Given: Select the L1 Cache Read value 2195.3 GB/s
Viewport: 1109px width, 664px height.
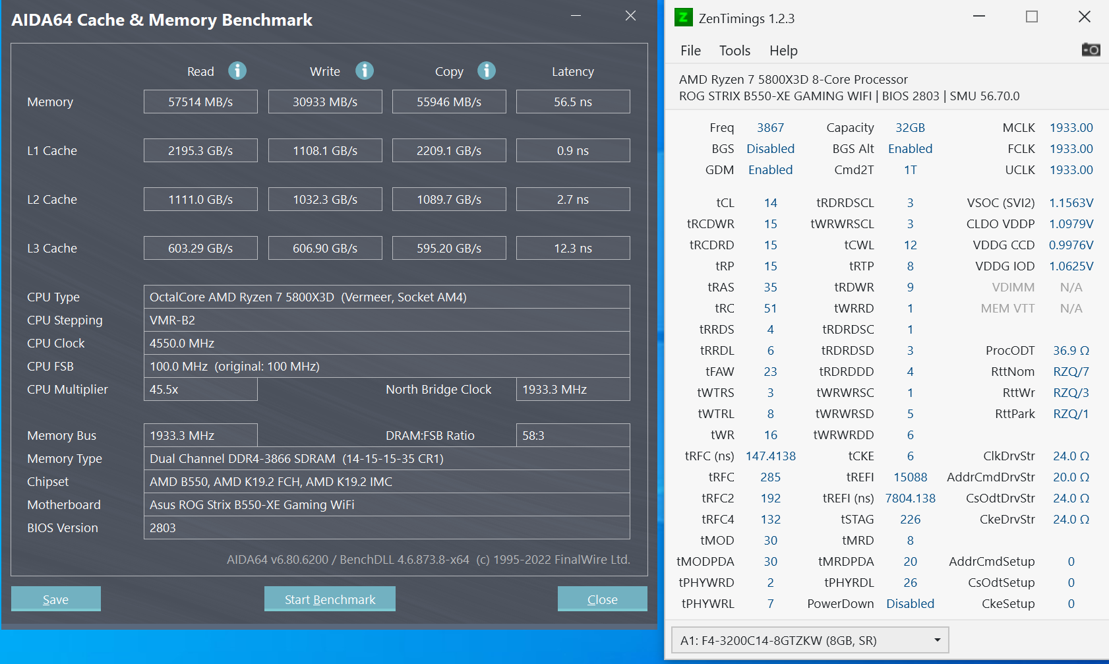Looking at the screenshot, I should point(200,150).
